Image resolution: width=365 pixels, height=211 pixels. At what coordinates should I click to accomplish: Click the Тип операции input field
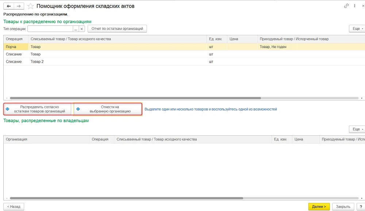click(x=50, y=29)
